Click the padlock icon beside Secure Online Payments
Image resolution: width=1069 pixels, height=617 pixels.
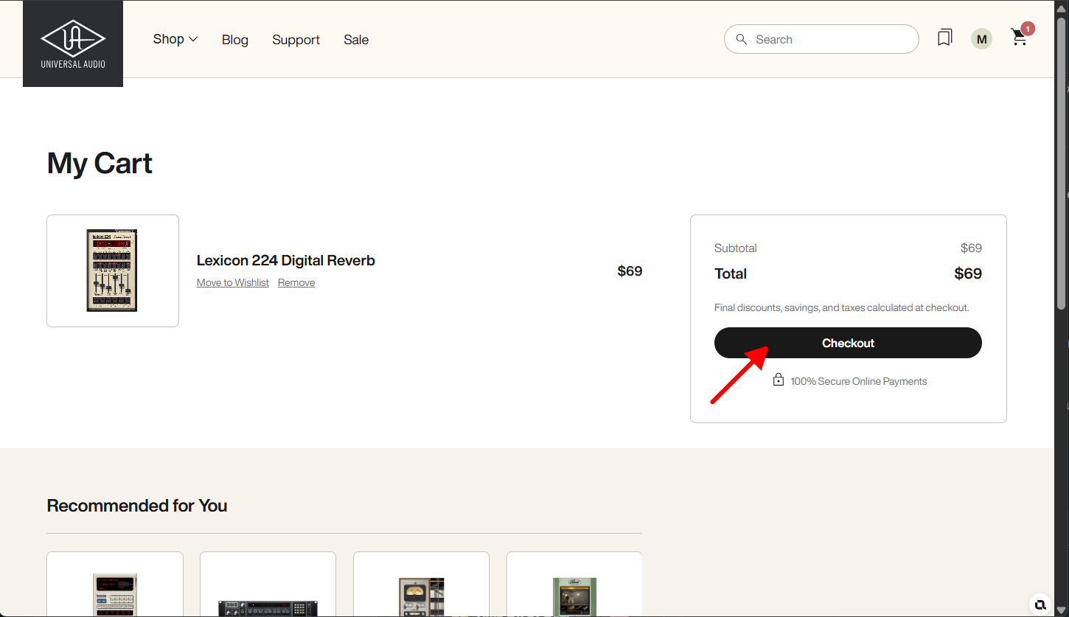pos(778,380)
